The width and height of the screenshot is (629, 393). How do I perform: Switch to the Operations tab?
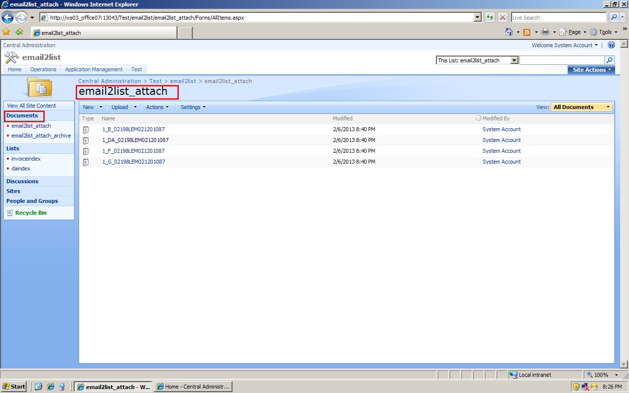point(43,69)
